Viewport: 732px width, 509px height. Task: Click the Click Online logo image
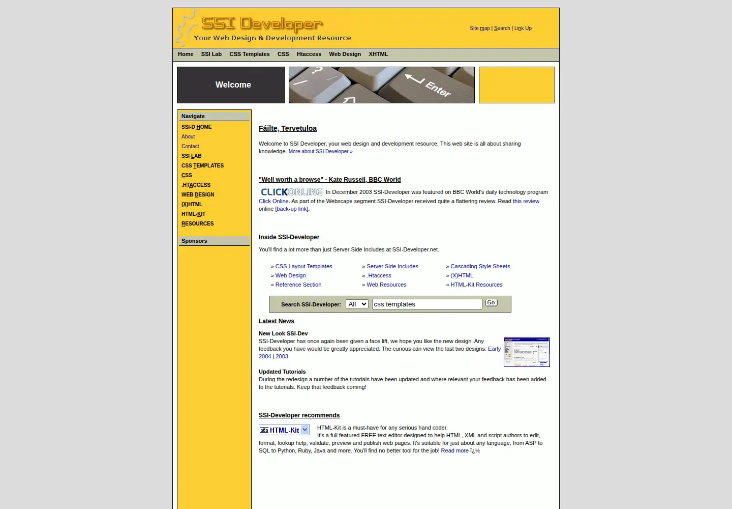point(292,192)
